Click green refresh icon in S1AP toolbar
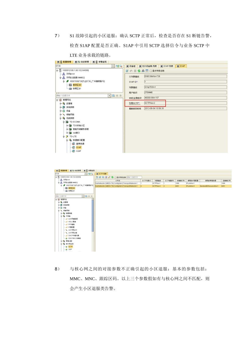The image size is (247, 350). coord(139,71)
